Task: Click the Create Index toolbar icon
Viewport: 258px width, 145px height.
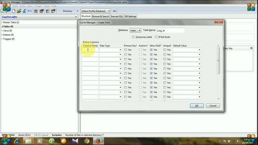Action: pos(48,11)
